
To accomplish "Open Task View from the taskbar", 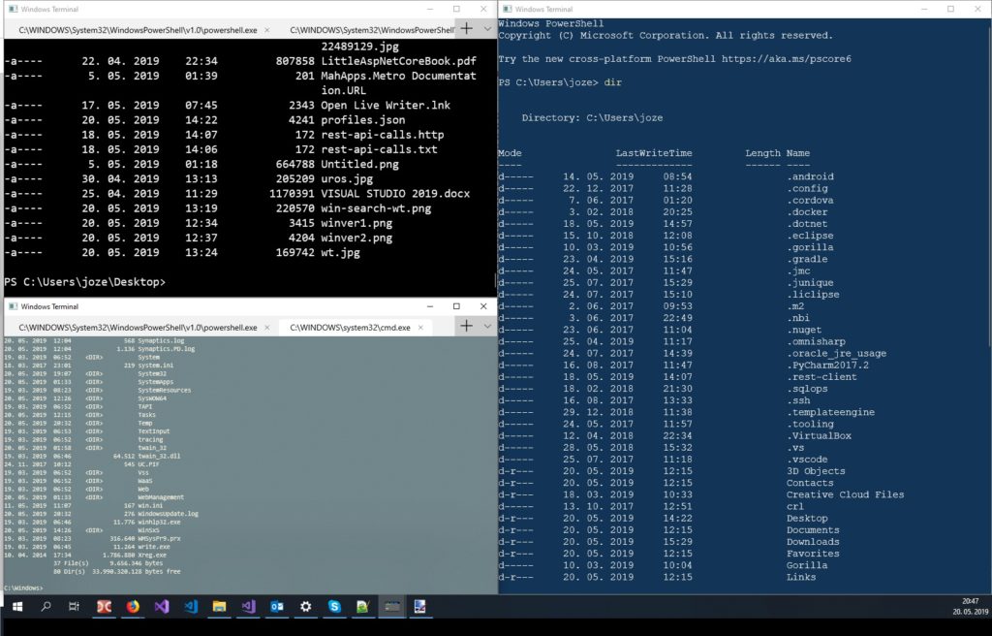I will pyautogui.click(x=74, y=607).
